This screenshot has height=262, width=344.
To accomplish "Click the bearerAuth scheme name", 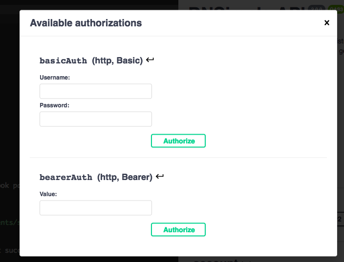I will tap(66, 177).
